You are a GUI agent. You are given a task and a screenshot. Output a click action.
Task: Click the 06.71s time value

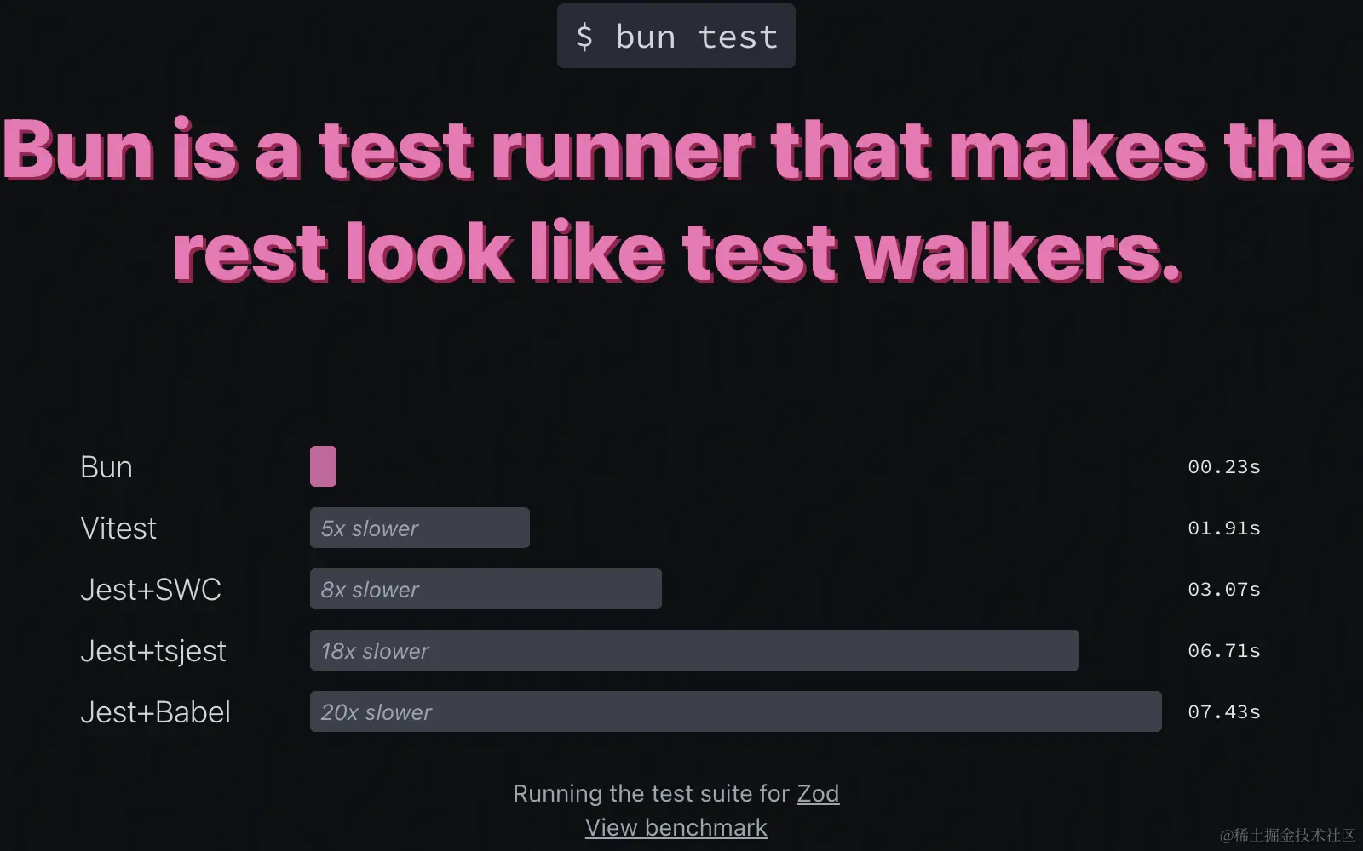[x=1224, y=651]
